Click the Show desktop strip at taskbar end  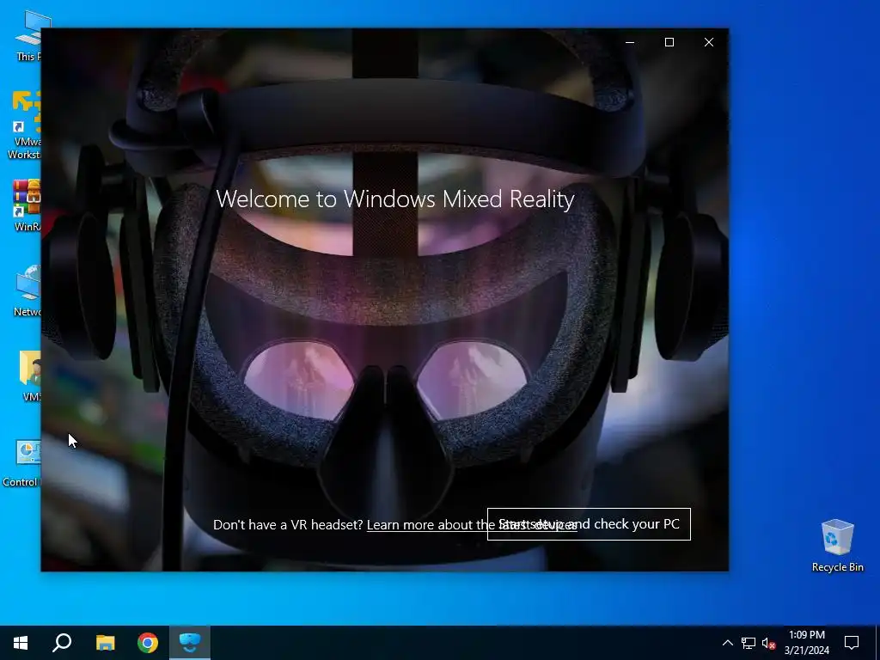click(877, 643)
